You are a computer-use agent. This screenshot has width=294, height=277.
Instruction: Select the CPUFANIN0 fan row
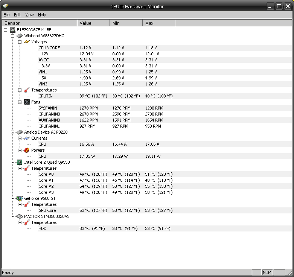tap(165, 114)
